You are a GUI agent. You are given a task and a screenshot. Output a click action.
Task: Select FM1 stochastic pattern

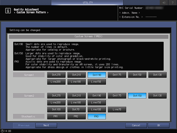pos(56,117)
